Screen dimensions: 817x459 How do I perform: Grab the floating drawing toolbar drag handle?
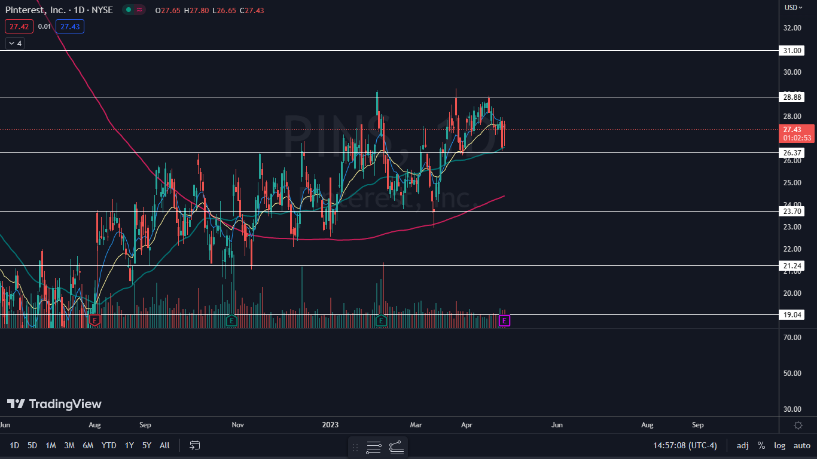click(x=355, y=447)
